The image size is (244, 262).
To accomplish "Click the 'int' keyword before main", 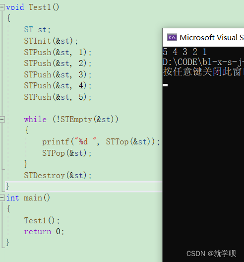I will click(12, 198).
